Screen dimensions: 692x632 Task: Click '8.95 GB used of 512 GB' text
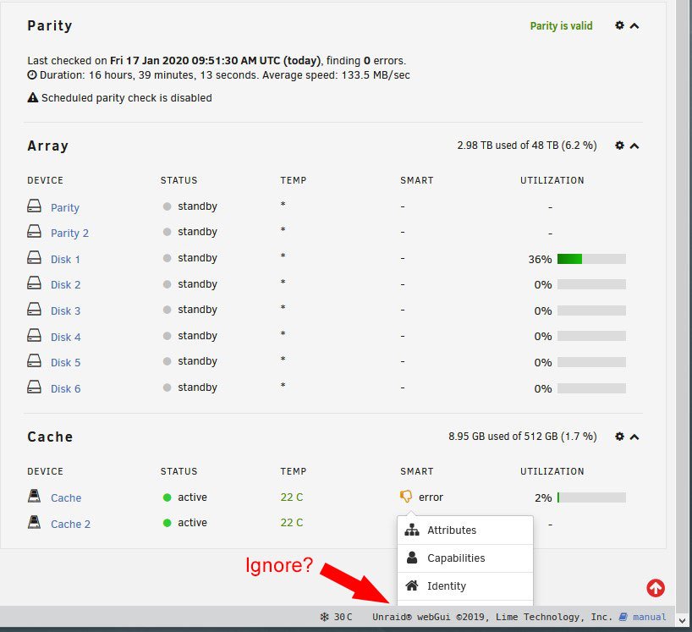point(523,436)
